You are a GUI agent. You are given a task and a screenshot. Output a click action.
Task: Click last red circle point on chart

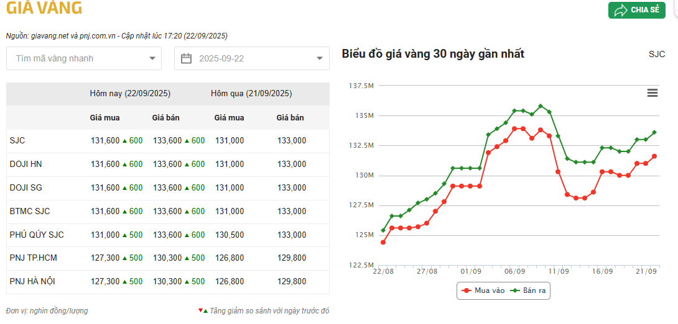click(x=654, y=156)
